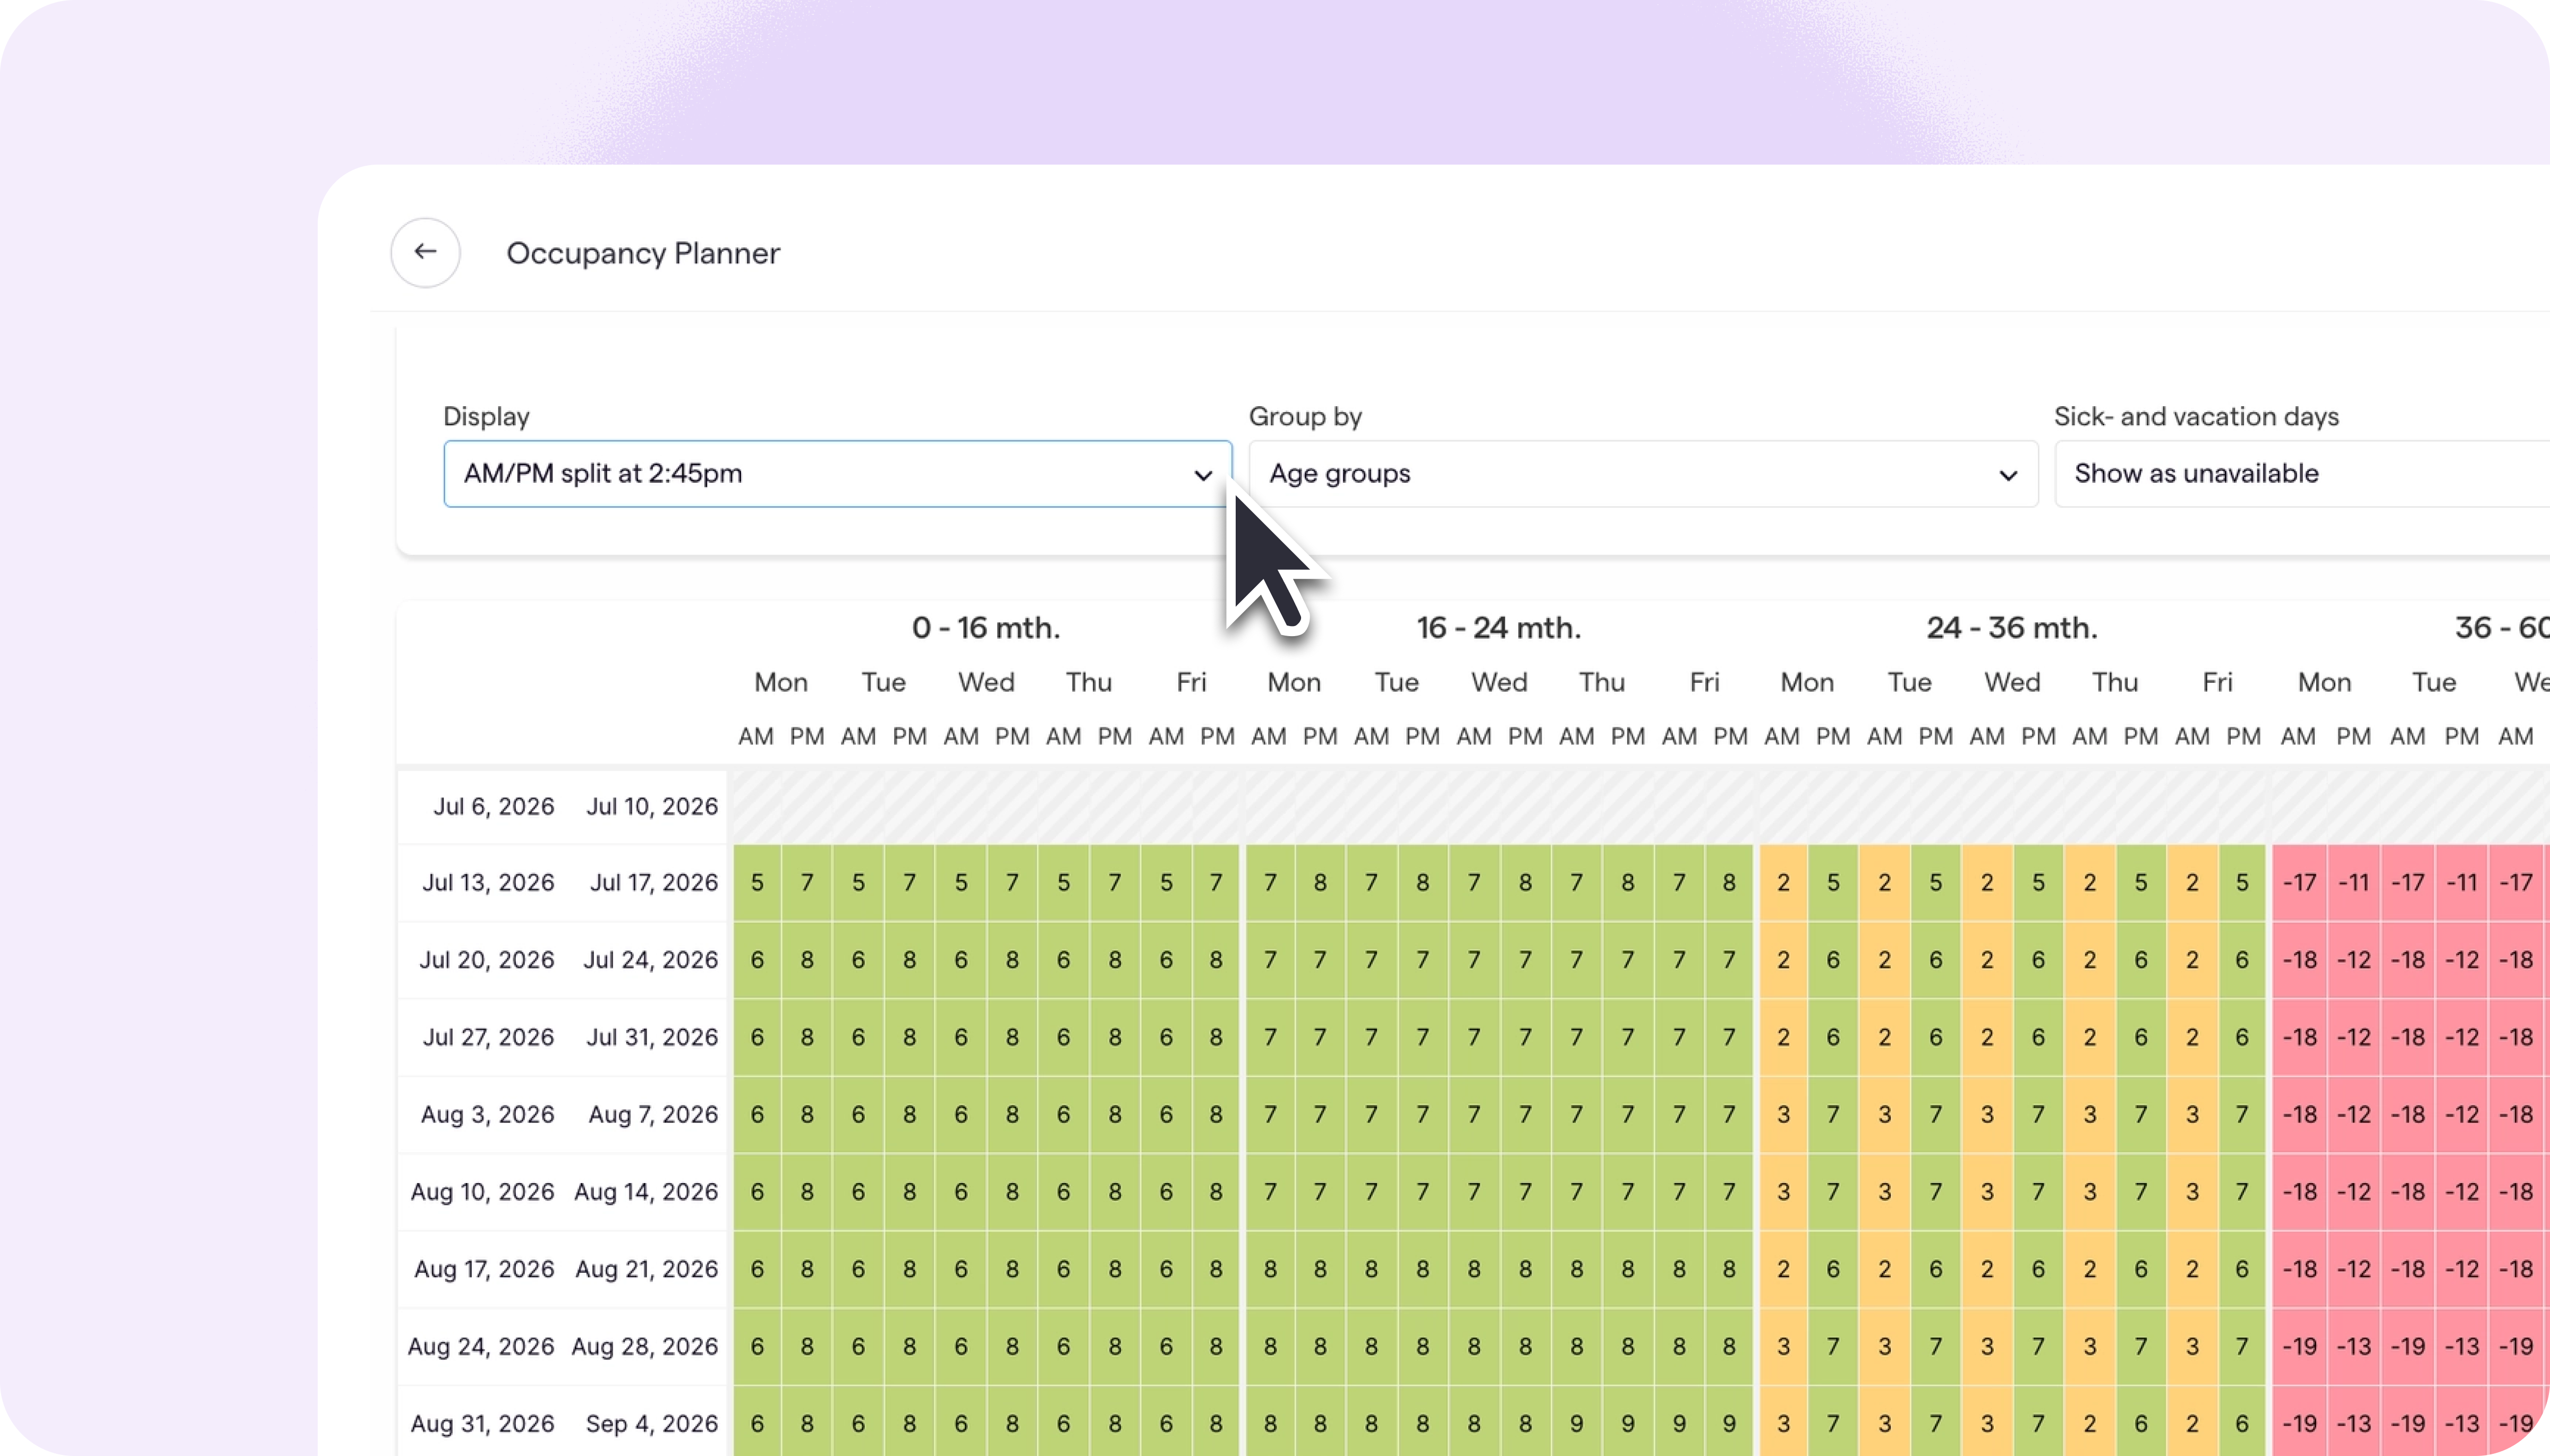The width and height of the screenshot is (2550, 1456).
Task: Click the Aug 14, 2026 end date
Action: [x=646, y=1192]
